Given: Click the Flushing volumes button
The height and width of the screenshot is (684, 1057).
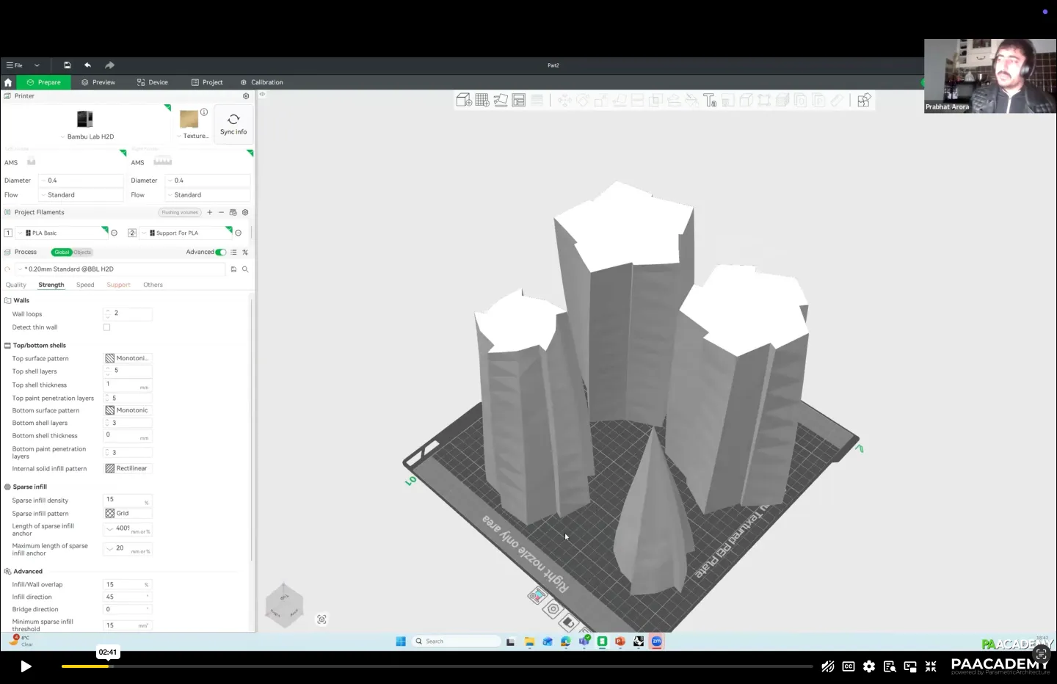Looking at the screenshot, I should [x=180, y=213].
